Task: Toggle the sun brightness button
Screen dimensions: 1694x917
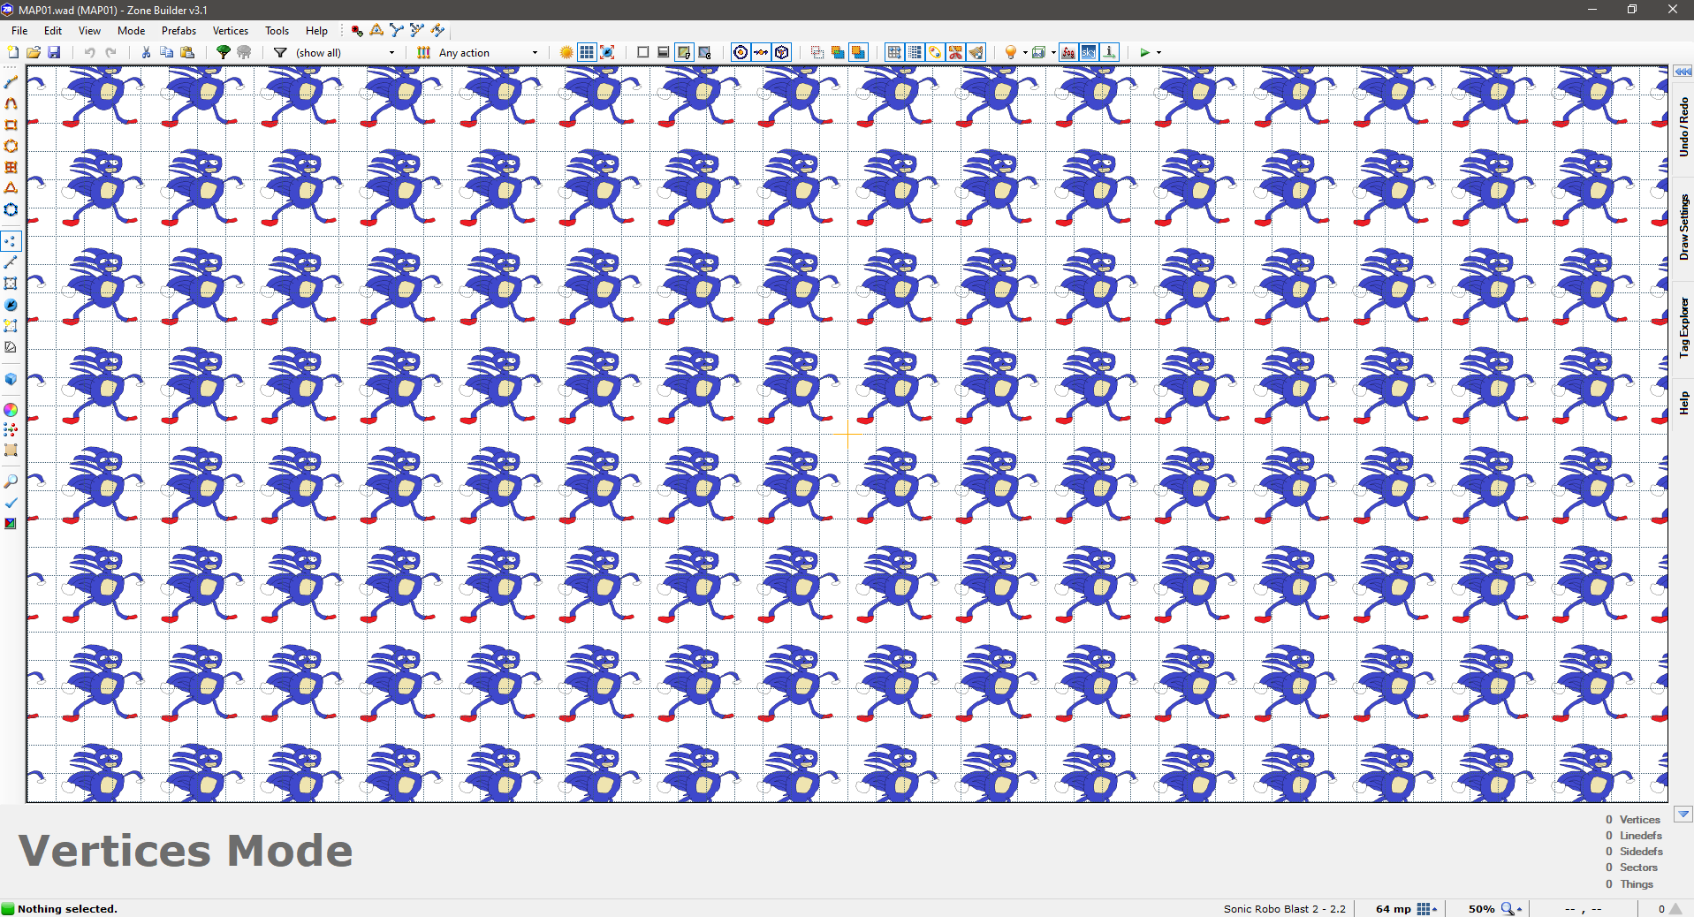Action: 566,52
